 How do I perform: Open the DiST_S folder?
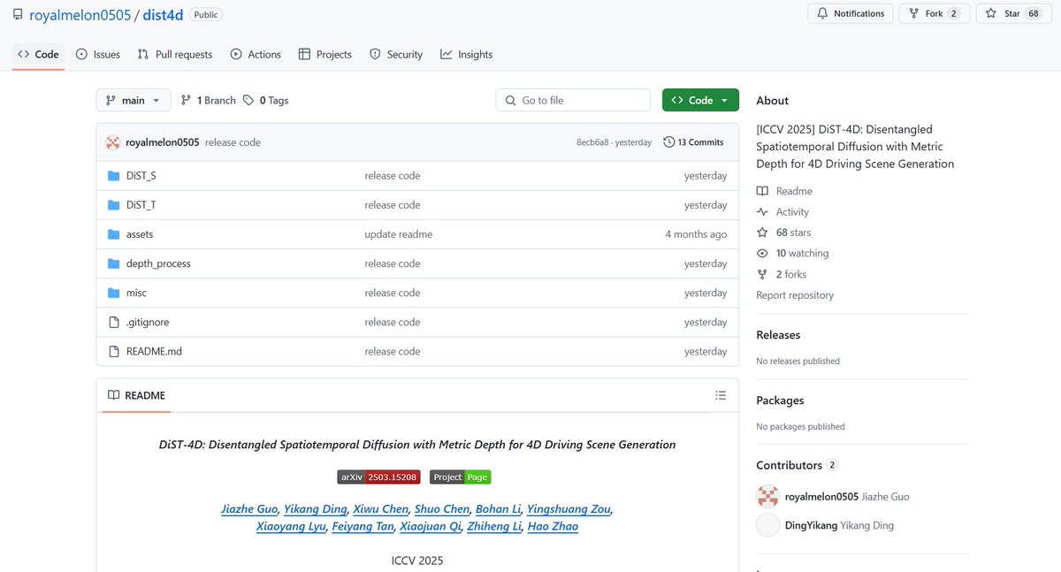[x=141, y=176]
